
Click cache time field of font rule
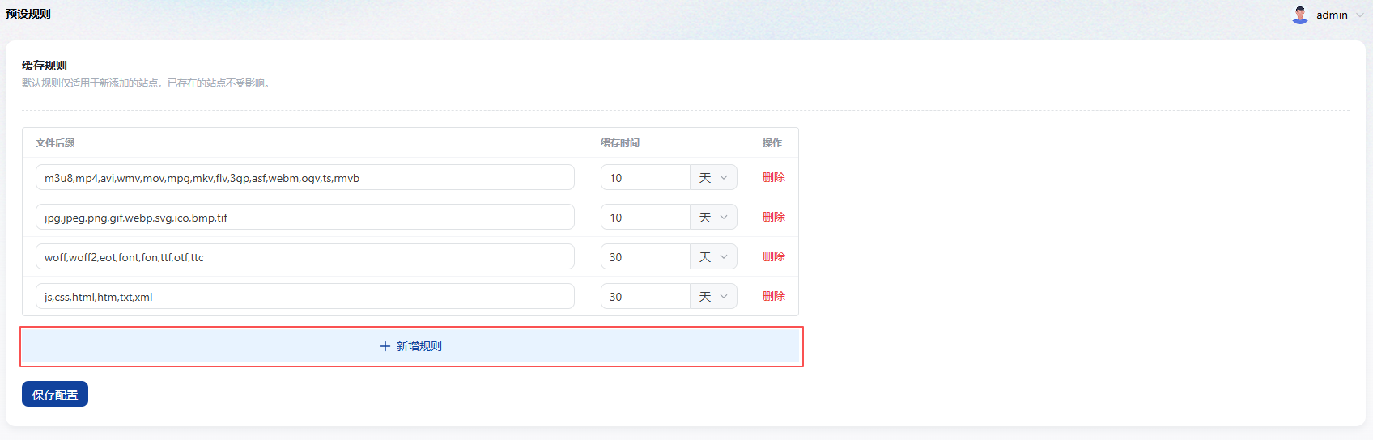[645, 257]
